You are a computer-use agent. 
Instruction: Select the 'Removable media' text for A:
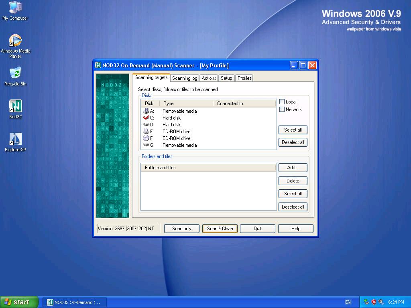coord(179,111)
